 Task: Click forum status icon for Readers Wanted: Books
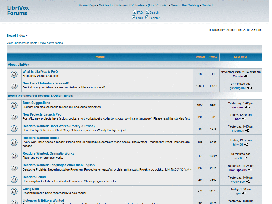point(14,142)
